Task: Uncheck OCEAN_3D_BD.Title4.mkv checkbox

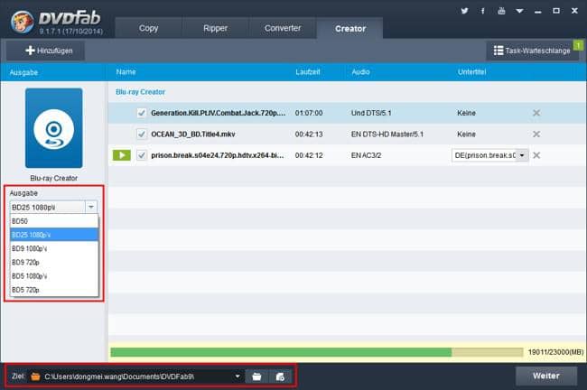Action: pyautogui.click(x=142, y=134)
